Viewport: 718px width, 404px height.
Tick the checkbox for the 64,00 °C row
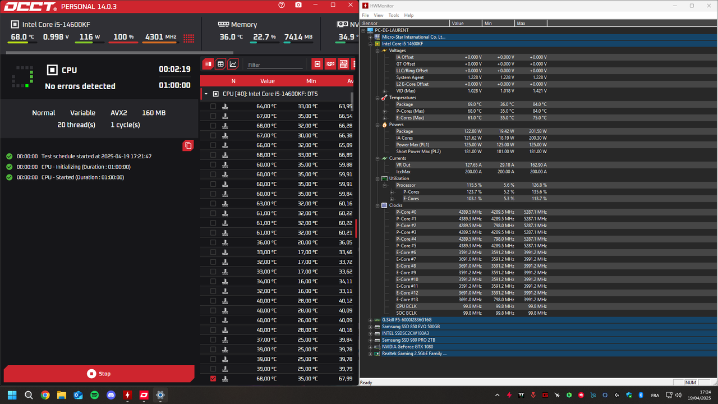[213, 106]
